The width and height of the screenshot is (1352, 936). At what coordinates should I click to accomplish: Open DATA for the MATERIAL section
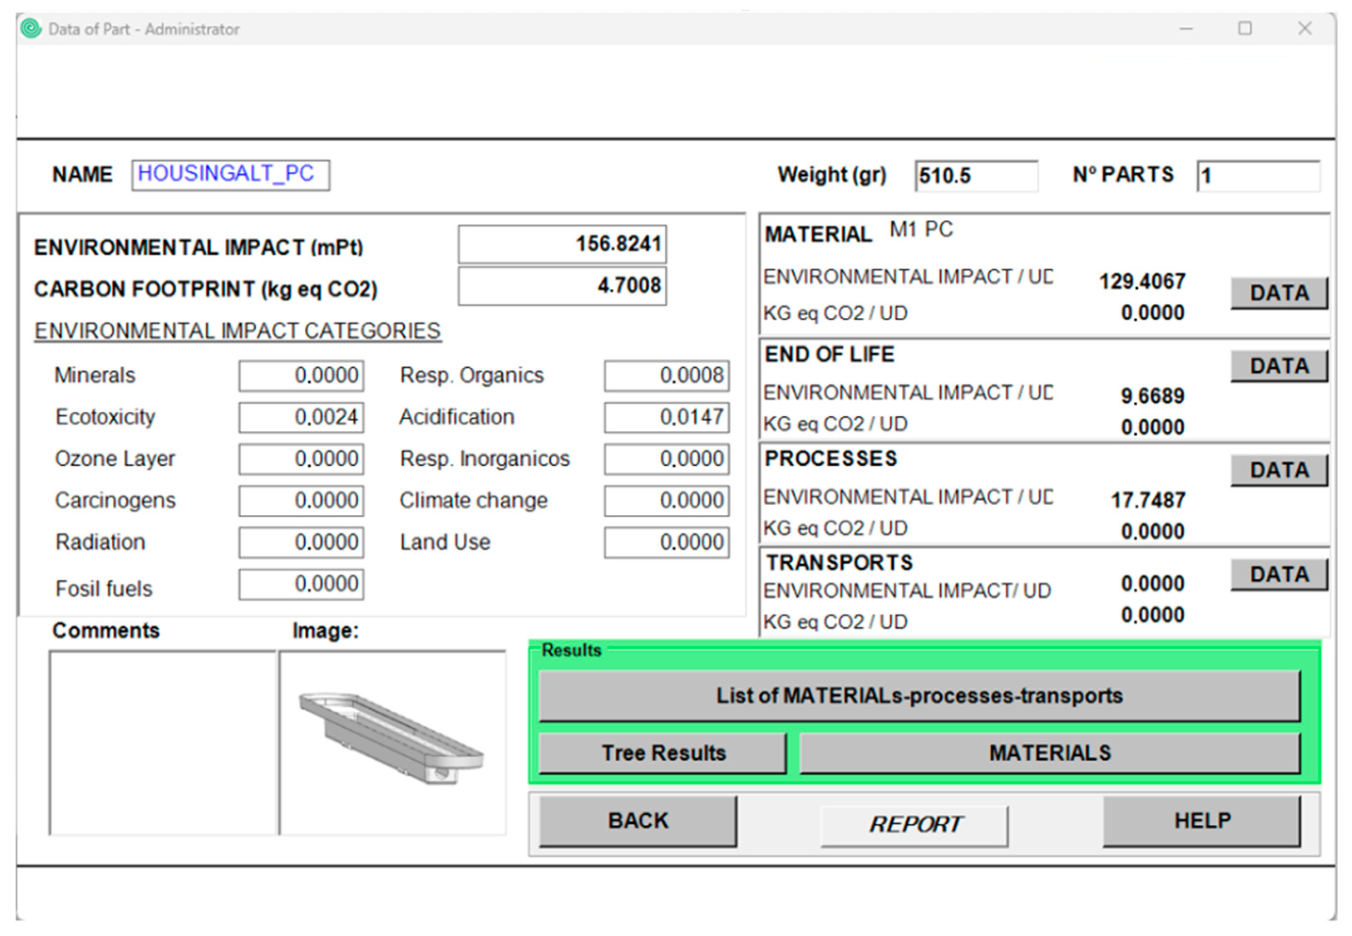tap(1279, 292)
